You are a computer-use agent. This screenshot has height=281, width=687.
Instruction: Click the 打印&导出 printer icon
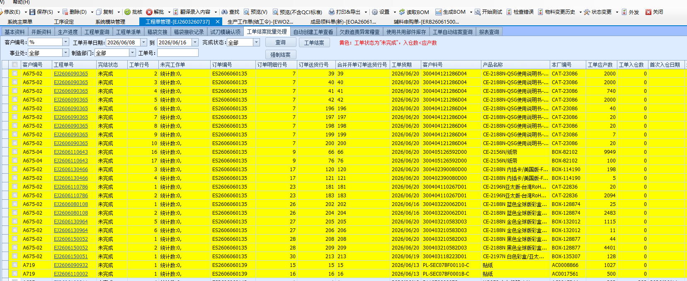(332, 12)
